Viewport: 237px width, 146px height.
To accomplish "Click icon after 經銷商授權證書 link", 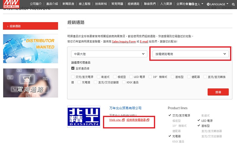I will click(x=148, y=120).
